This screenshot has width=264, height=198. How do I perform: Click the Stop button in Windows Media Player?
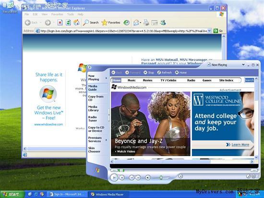click(x=122, y=178)
